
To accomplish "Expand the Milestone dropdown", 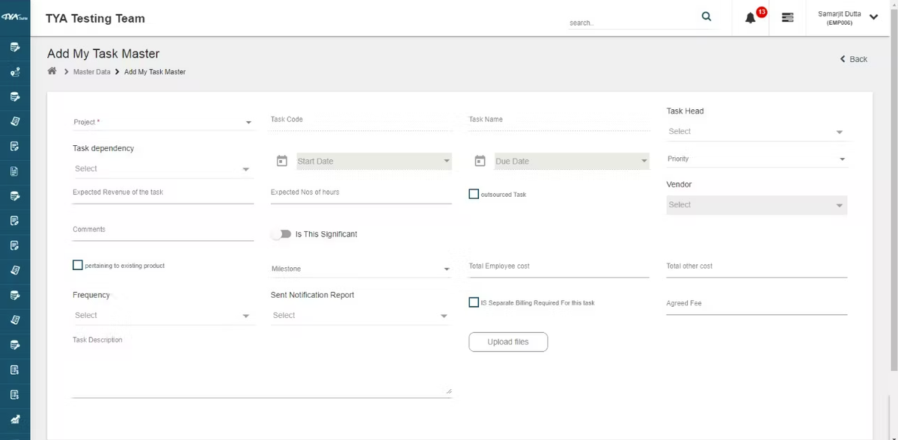I will click(361, 269).
